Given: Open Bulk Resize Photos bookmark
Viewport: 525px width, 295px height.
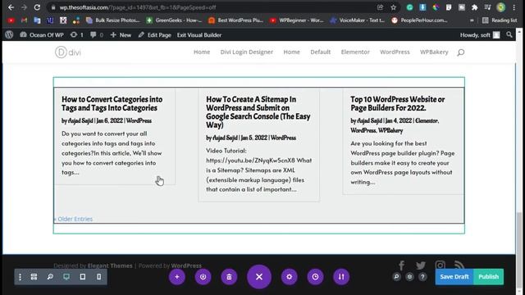Looking at the screenshot, I should [x=113, y=20].
